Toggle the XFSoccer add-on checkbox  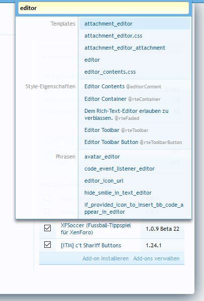(48, 228)
